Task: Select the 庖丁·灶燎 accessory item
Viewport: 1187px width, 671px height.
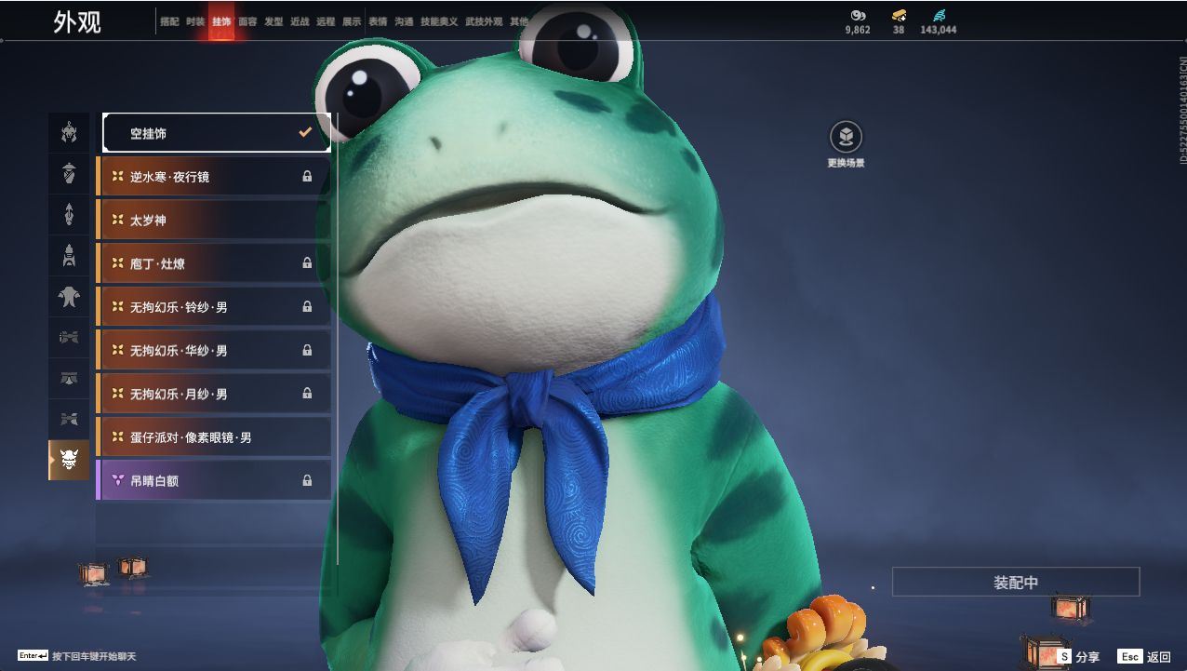Action: click(214, 264)
